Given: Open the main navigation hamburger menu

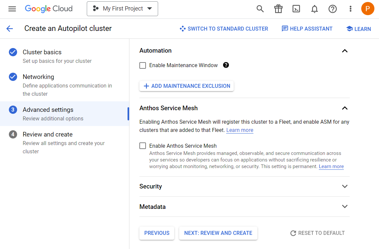Looking at the screenshot, I should (12, 9).
